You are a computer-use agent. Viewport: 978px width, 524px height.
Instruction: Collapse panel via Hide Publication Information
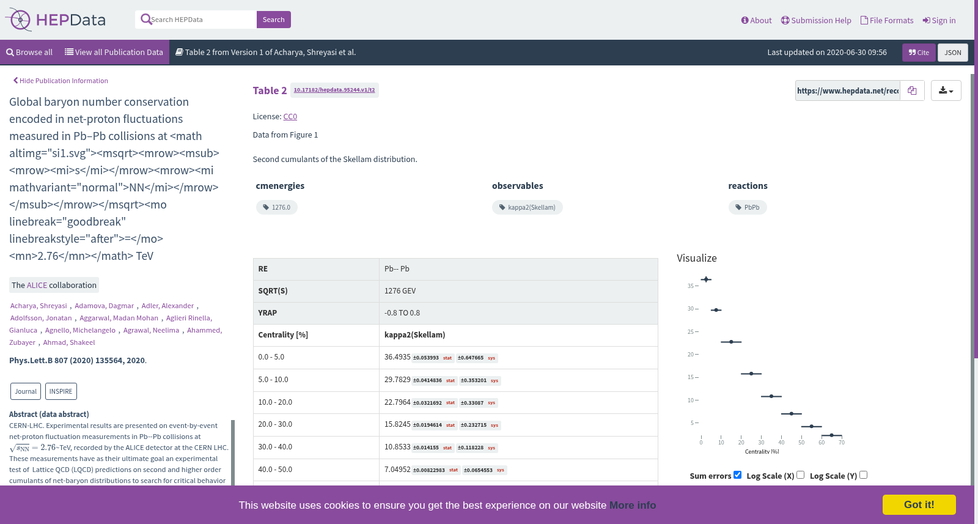tap(61, 81)
